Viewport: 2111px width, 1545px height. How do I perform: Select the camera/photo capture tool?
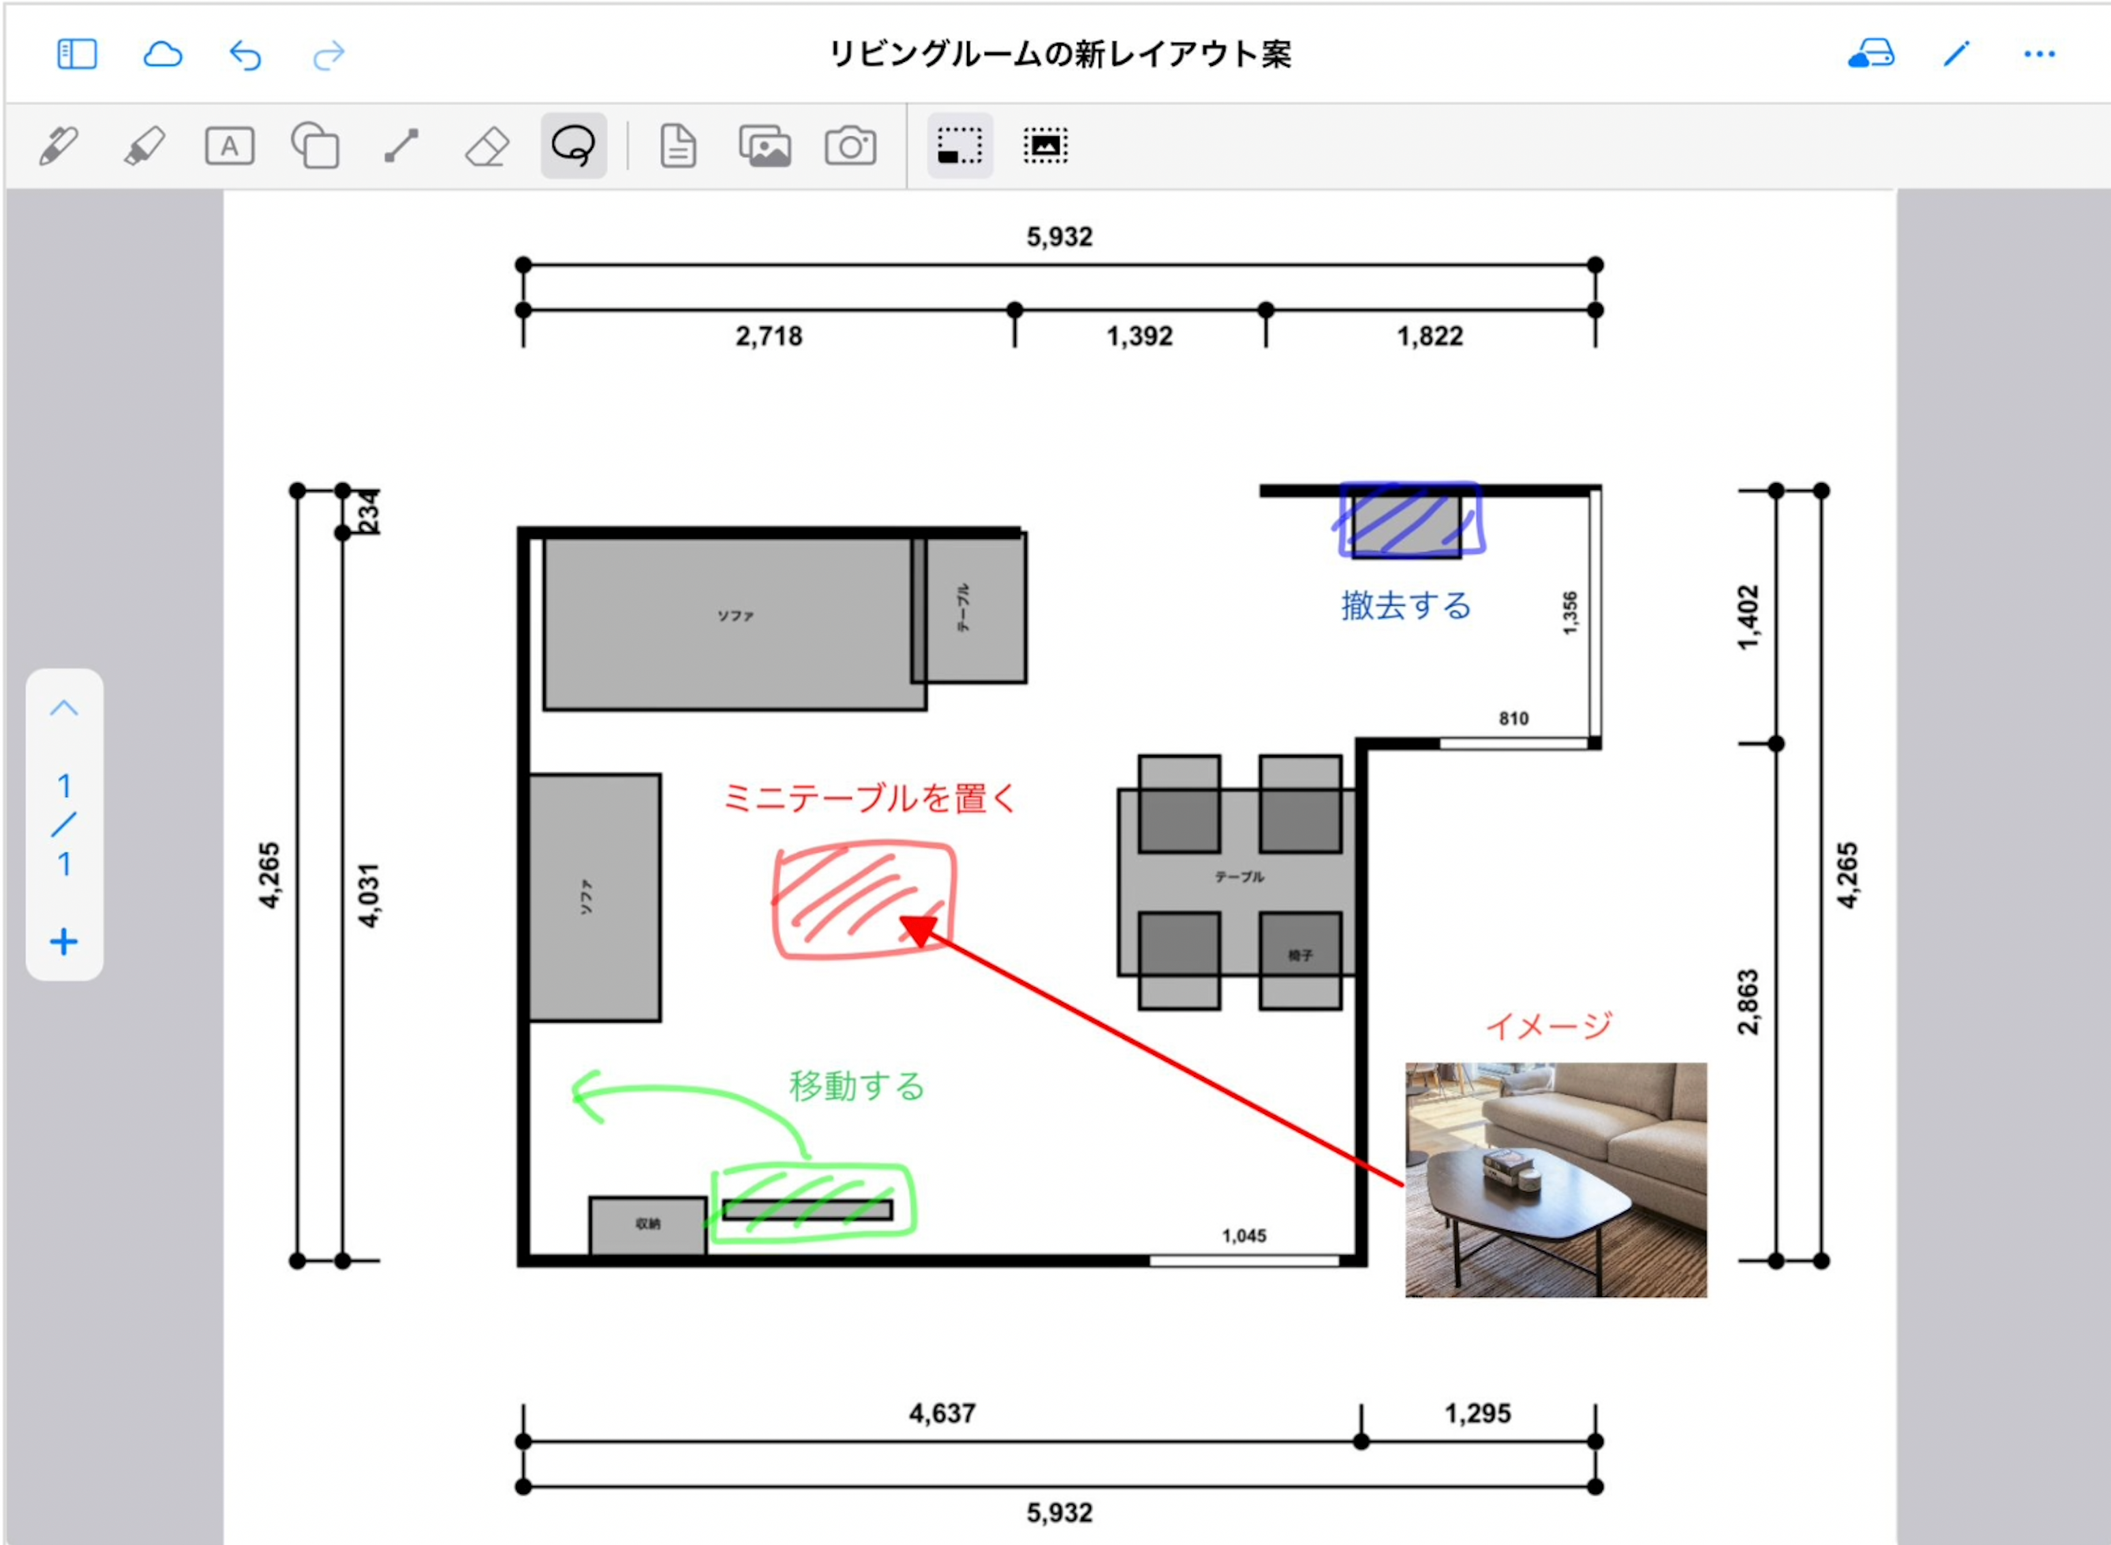pos(849,147)
